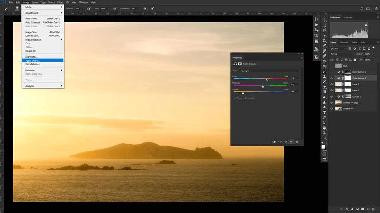The height and width of the screenshot is (213, 380).
Task: Select the Eyedropper tool
Action: [x=324, y=45]
